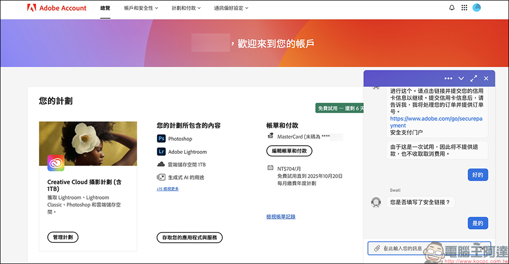This screenshot has height=264, width=509.
Task: Open the apps grid launcher
Action: [x=464, y=8]
